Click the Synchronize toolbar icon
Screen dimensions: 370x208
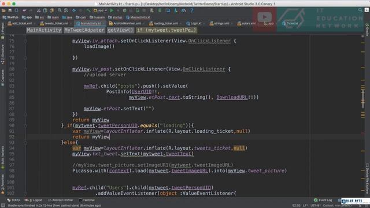[x=17, y=10]
